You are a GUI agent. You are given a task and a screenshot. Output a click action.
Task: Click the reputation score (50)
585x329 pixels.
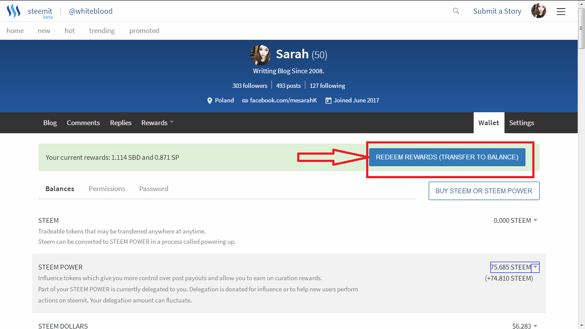pyautogui.click(x=319, y=55)
